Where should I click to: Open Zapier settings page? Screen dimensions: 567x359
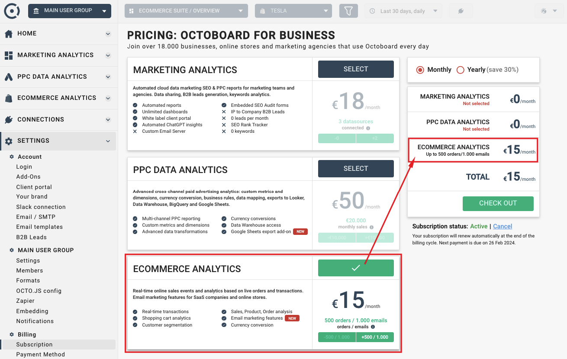(x=26, y=301)
